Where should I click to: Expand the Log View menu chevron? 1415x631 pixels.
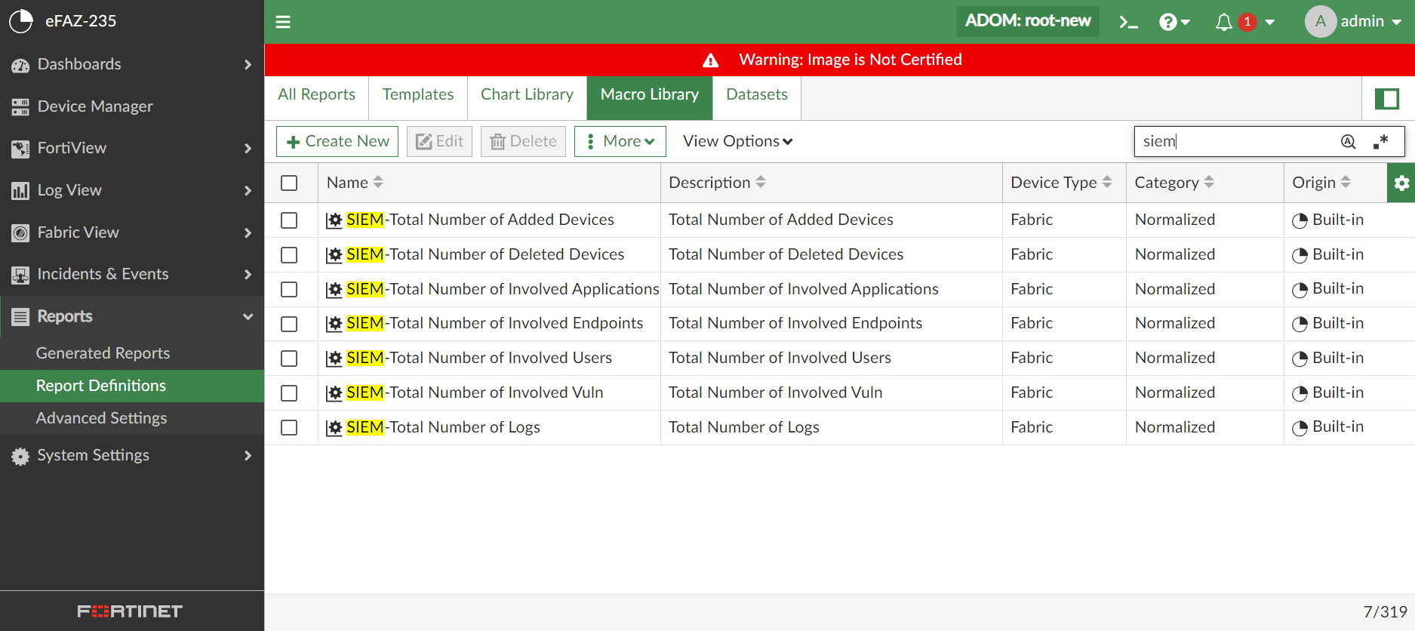(x=248, y=191)
